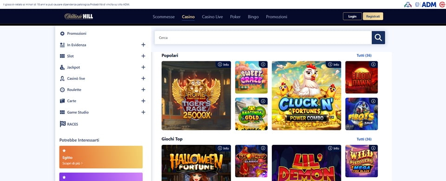
Task: Open info icon on Bloody Dawn tile
Action: (374, 65)
